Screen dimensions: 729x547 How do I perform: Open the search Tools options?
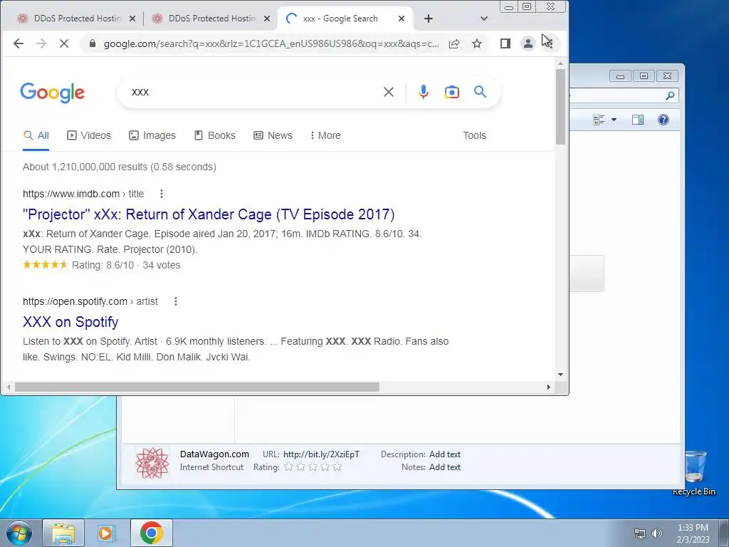[474, 135]
